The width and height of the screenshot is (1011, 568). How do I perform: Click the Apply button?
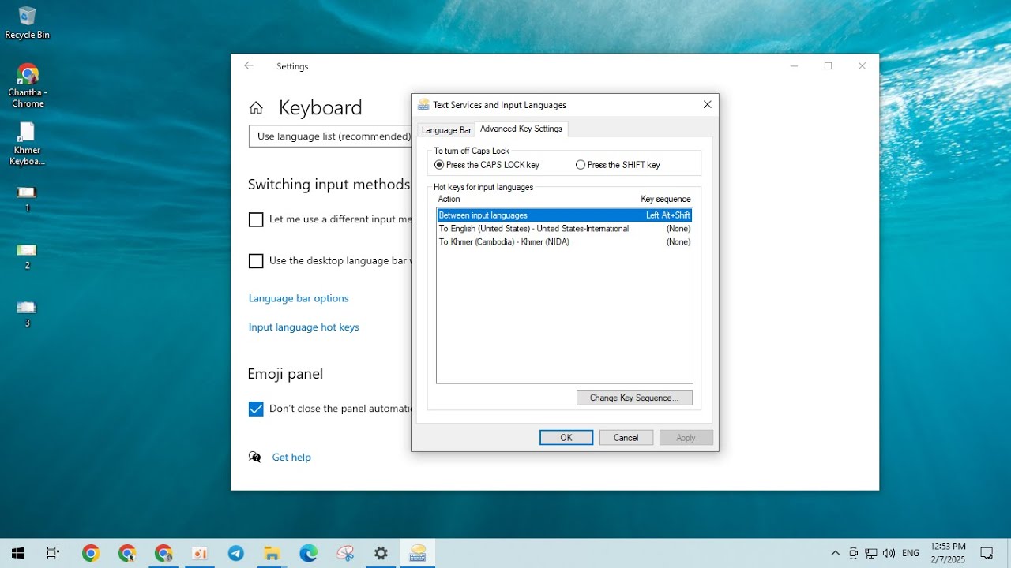click(x=686, y=438)
